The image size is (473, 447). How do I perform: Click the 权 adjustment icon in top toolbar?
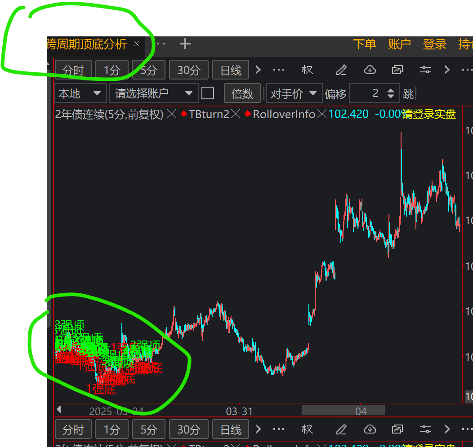pos(307,70)
